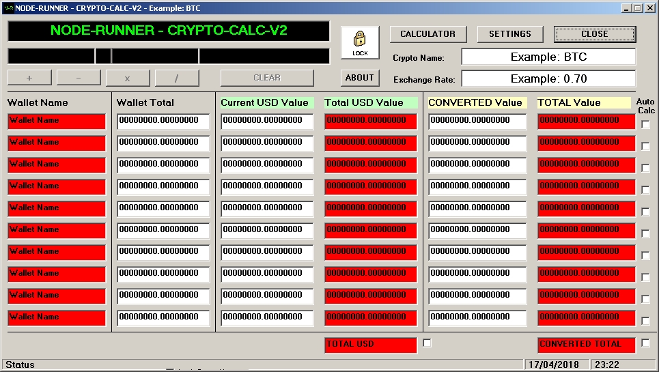Tick the CONVERTED TOTAL checkbox
The image size is (659, 372).
(645, 343)
